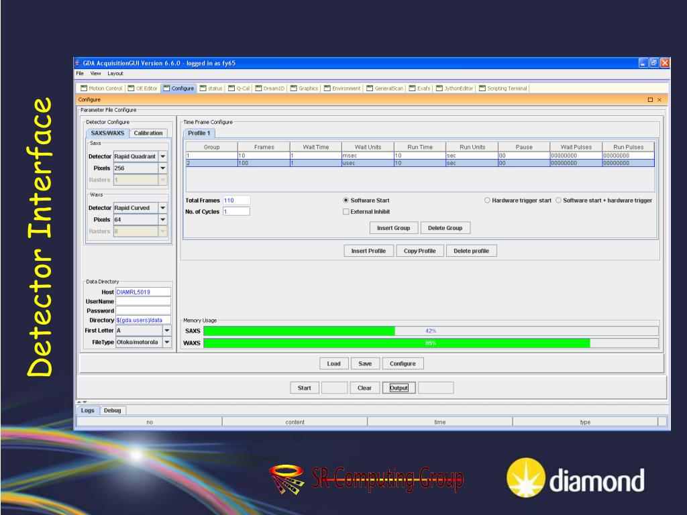
Task: Click the Insert Profile button
Action: click(368, 251)
